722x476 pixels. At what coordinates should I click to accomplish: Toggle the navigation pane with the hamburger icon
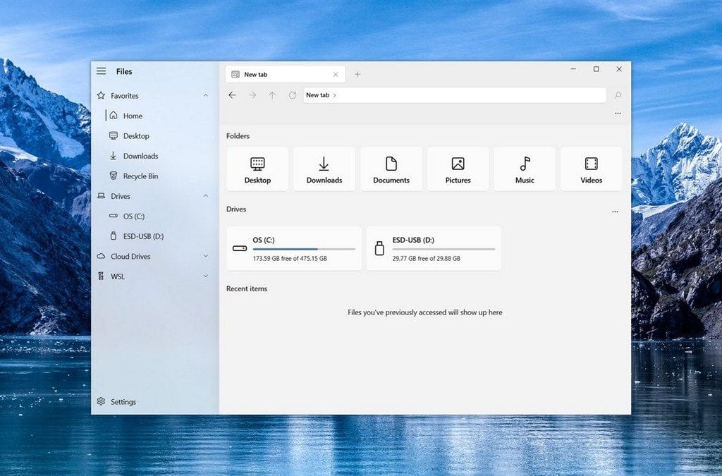(x=100, y=71)
